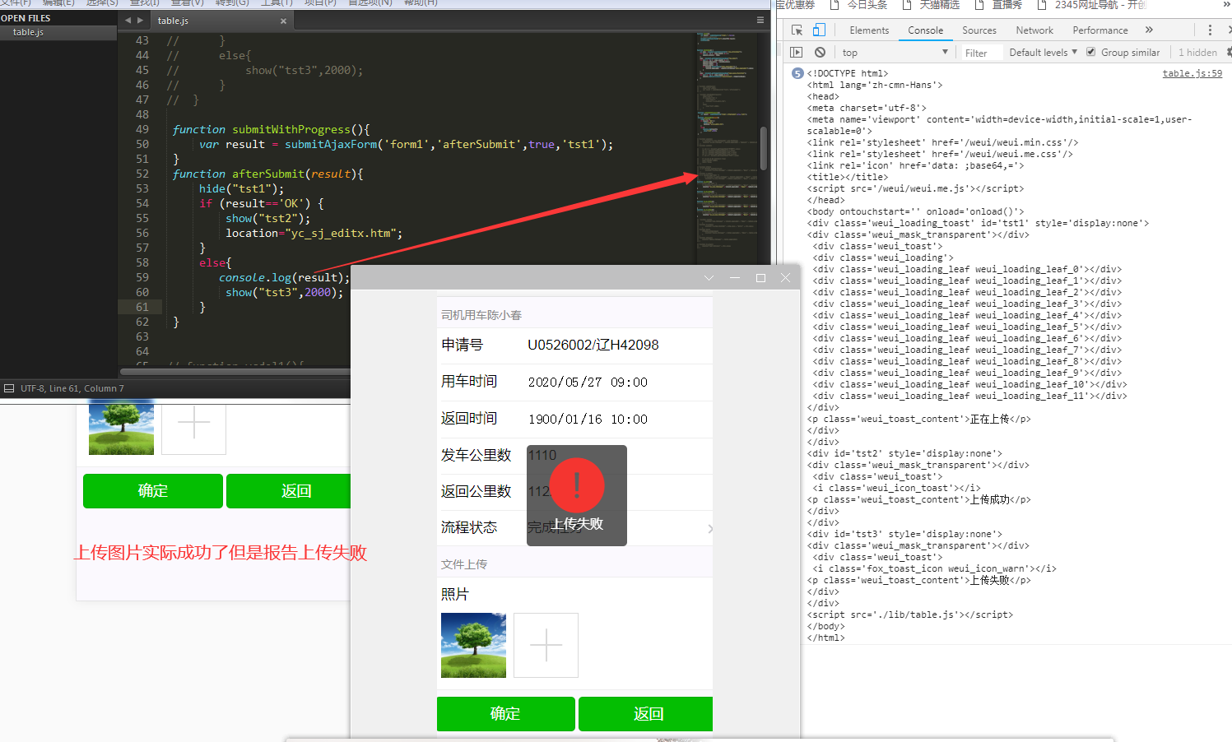Click the red warning icon in the toast
Screen dimensions: 1232x742
577,485
